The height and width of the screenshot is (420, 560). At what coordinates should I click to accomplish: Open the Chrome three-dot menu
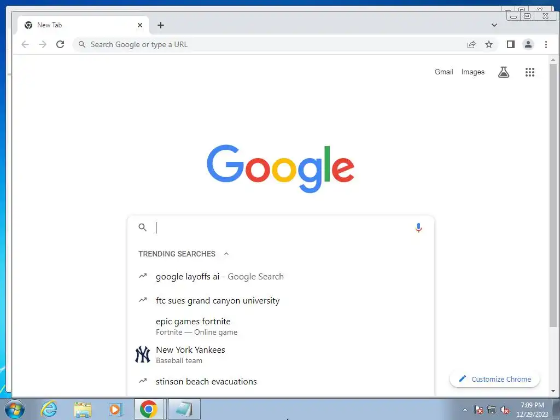click(x=546, y=44)
